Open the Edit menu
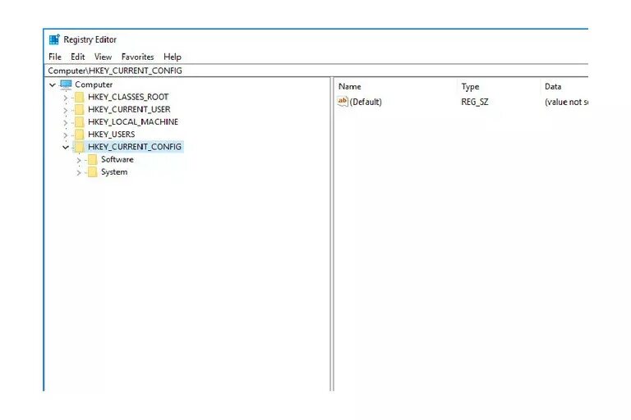Viewport: 631px width, 420px height. tap(78, 57)
